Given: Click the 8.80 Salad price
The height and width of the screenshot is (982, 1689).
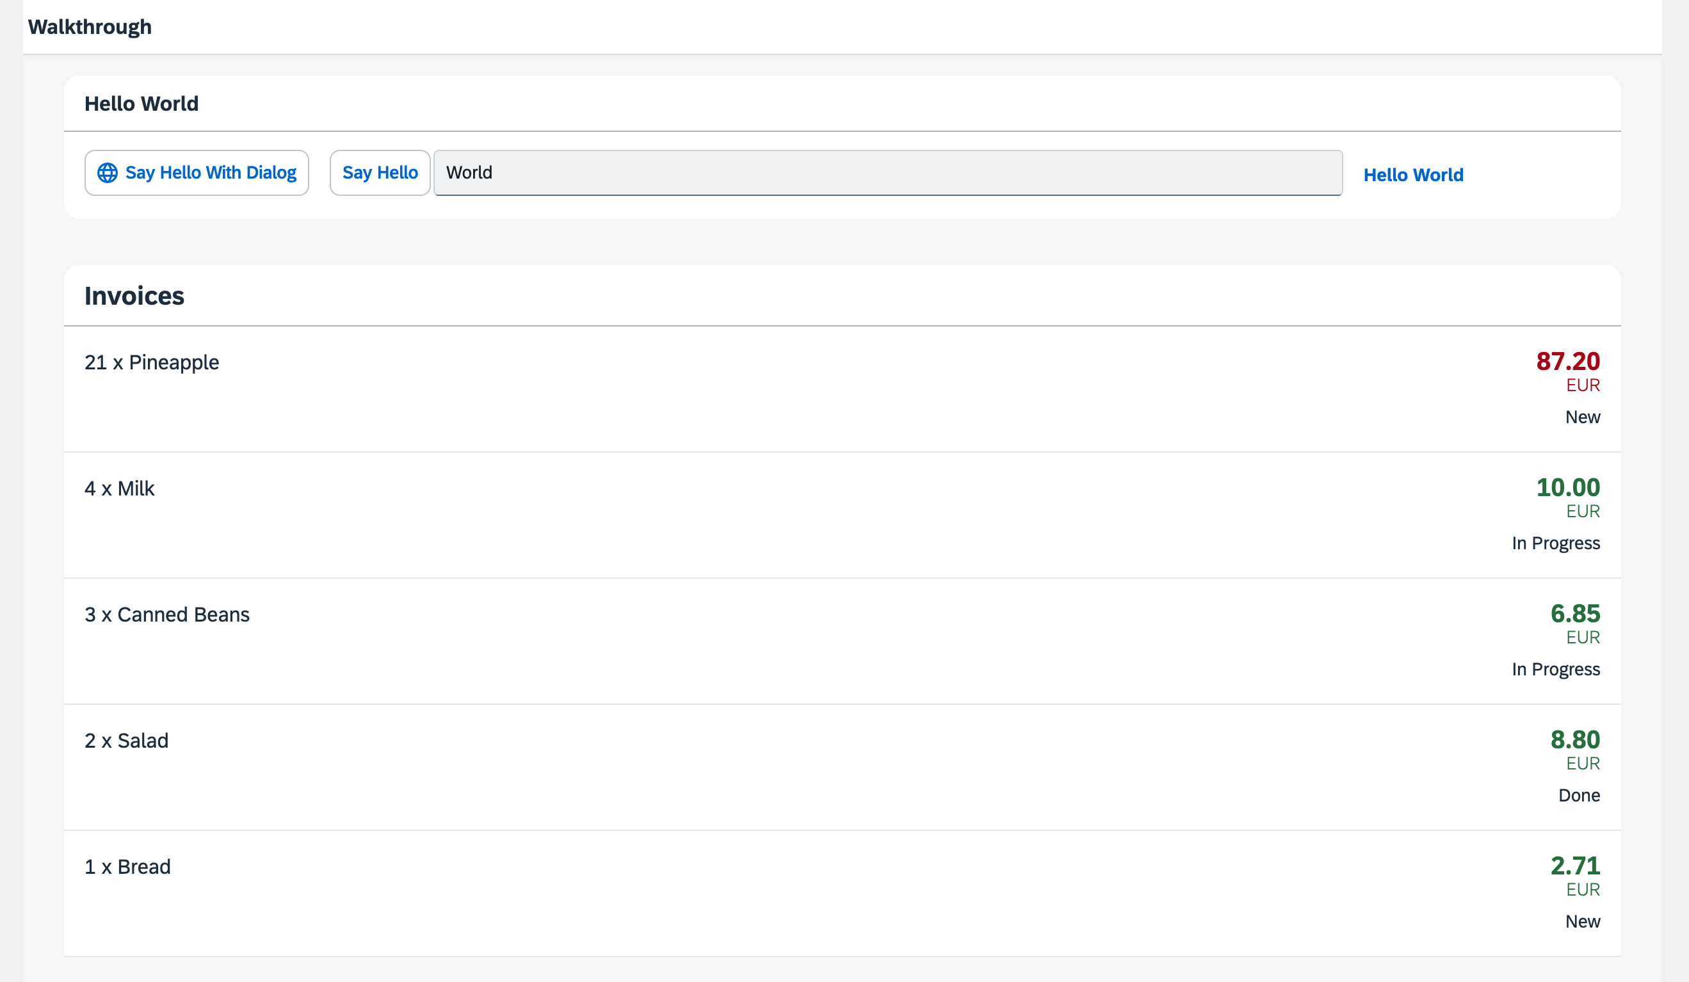Looking at the screenshot, I should pyautogui.click(x=1574, y=739).
